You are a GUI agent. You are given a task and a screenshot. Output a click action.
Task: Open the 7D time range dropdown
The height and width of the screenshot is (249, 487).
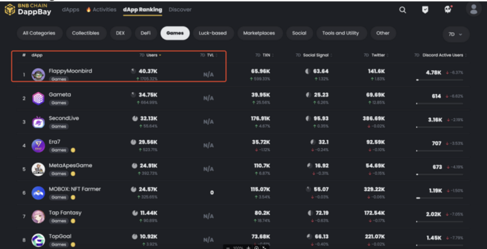tap(456, 34)
